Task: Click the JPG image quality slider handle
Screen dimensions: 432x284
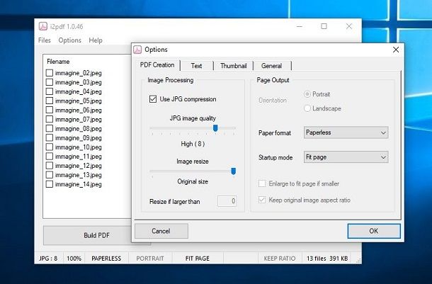Action: 215,129
